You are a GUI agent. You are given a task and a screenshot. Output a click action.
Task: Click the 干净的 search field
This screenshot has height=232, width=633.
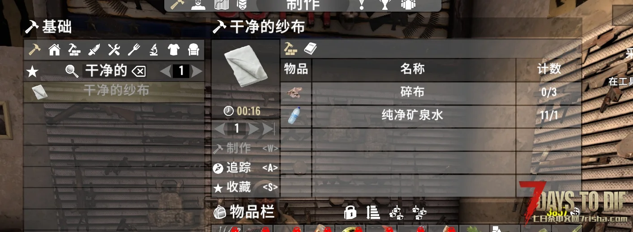(x=107, y=71)
